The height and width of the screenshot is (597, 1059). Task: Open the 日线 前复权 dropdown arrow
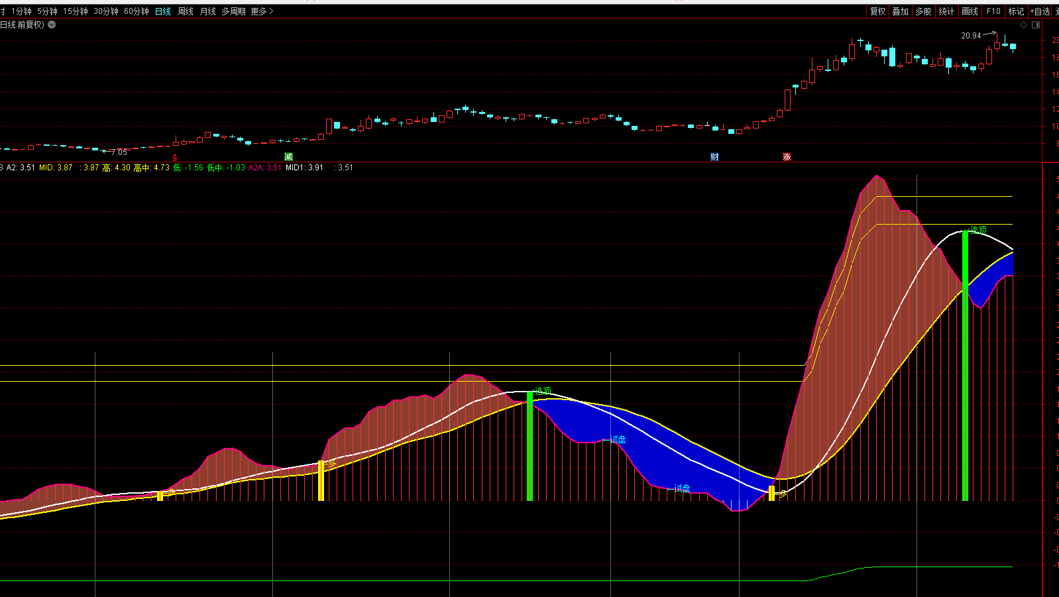pos(52,25)
